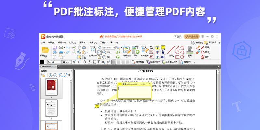
Task: Select the pencil freehand drawing tool
Action: pos(198,47)
